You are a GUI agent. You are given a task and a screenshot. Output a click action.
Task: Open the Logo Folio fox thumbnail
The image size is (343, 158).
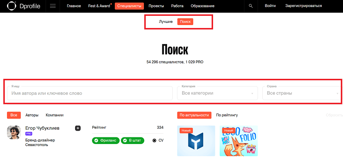(x=238, y=141)
